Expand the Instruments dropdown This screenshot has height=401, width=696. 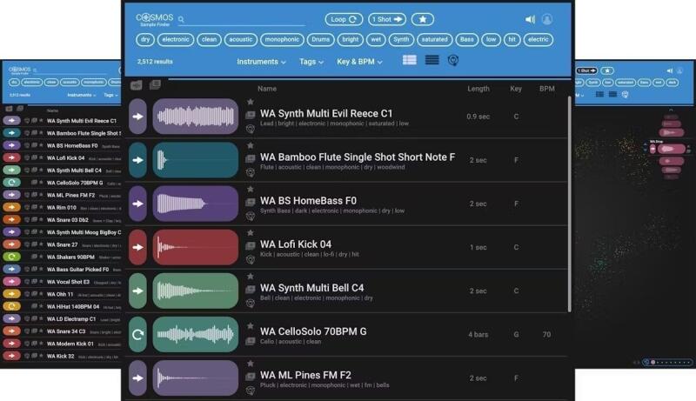tap(261, 62)
